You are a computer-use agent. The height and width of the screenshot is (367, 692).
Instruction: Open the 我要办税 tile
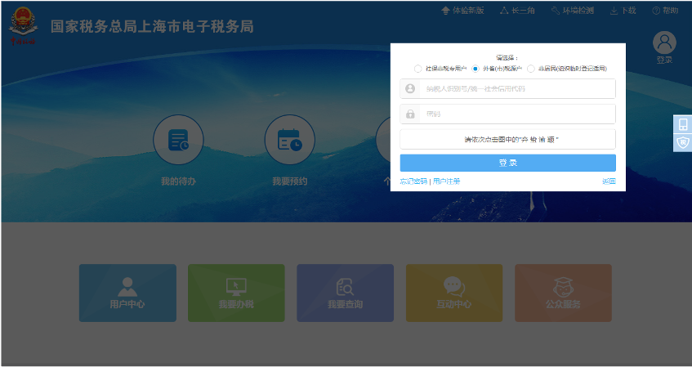click(236, 293)
